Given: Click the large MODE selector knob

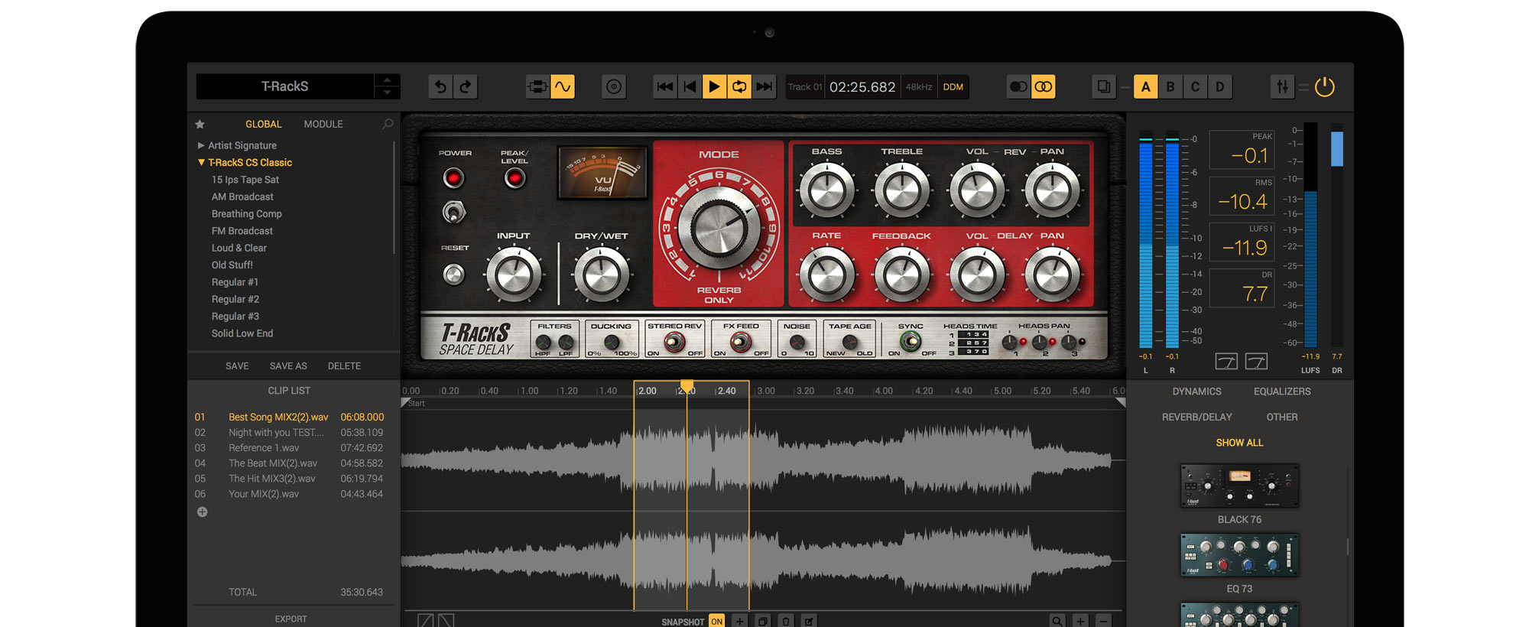Looking at the screenshot, I should pyautogui.click(x=719, y=228).
